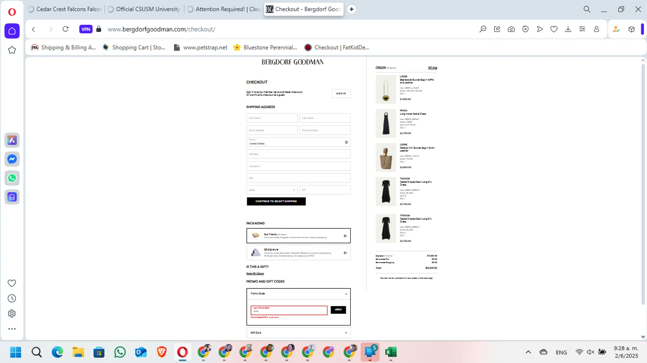Focus the First name field
647x363 pixels.
pos(272,118)
